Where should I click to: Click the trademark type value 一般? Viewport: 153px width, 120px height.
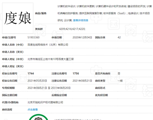point(120,81)
